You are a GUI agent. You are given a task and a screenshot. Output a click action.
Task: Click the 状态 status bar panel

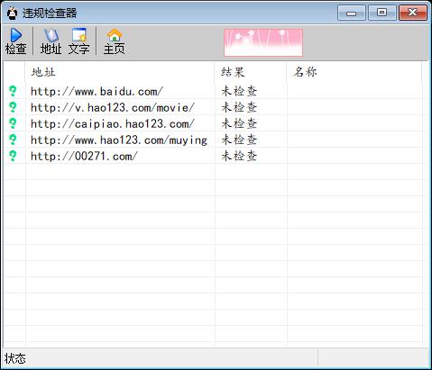[x=160, y=358]
